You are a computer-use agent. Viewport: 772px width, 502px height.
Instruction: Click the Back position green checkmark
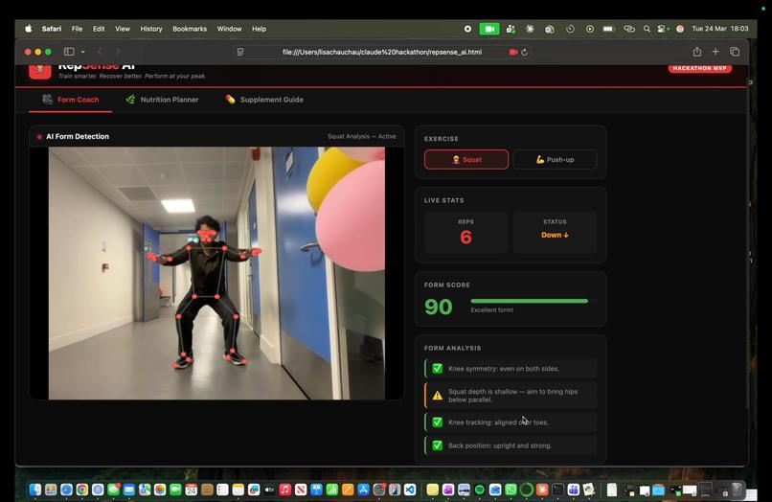tap(437, 445)
